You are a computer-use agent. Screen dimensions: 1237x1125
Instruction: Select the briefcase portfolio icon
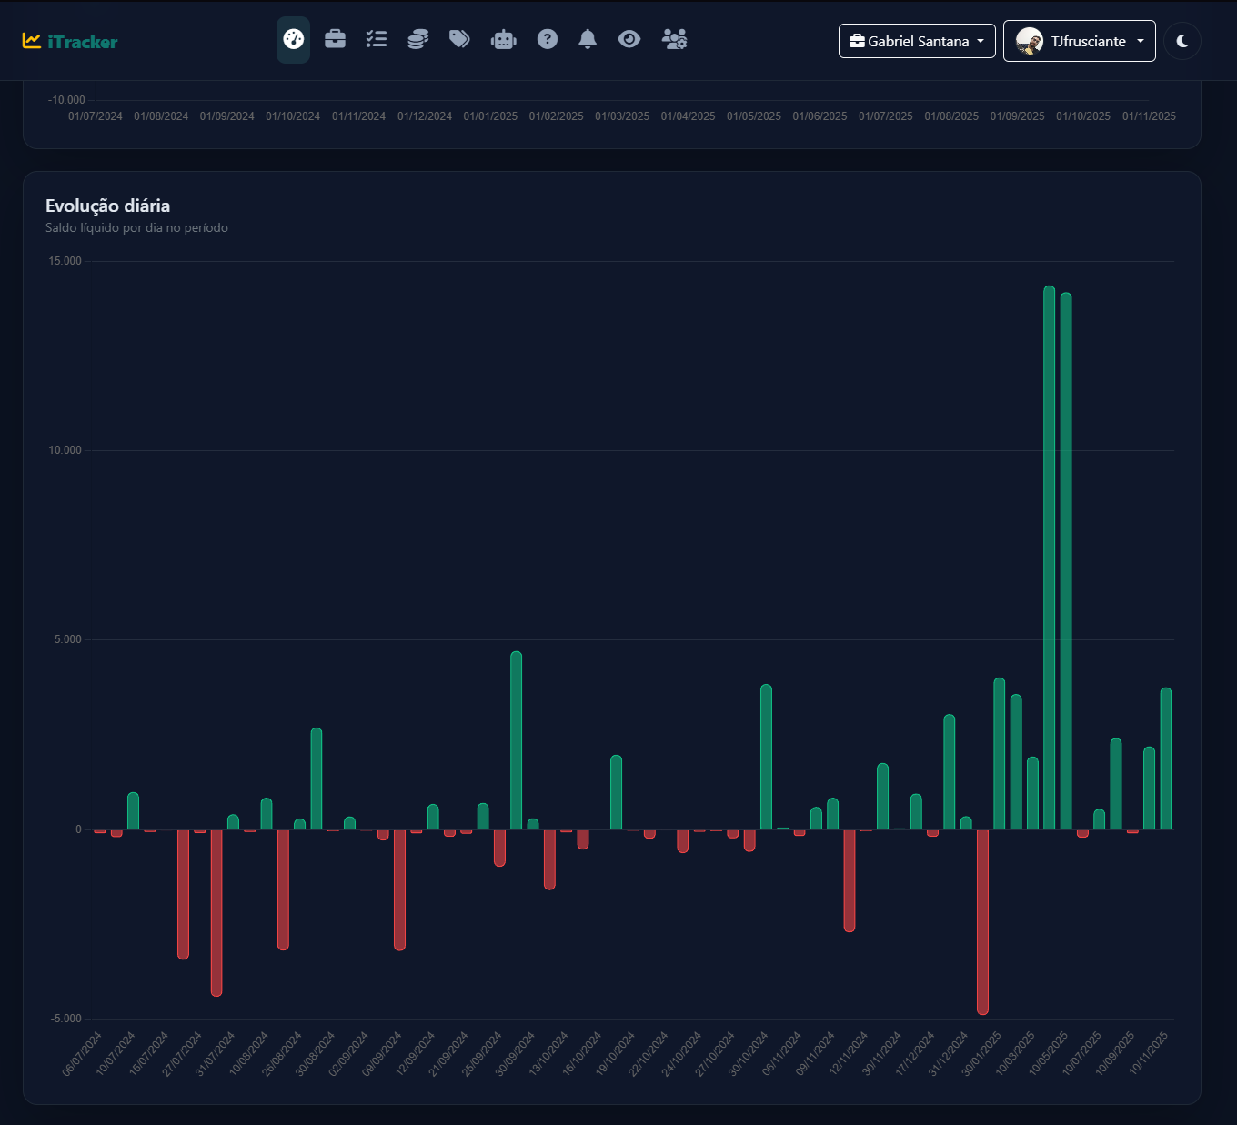coord(335,39)
